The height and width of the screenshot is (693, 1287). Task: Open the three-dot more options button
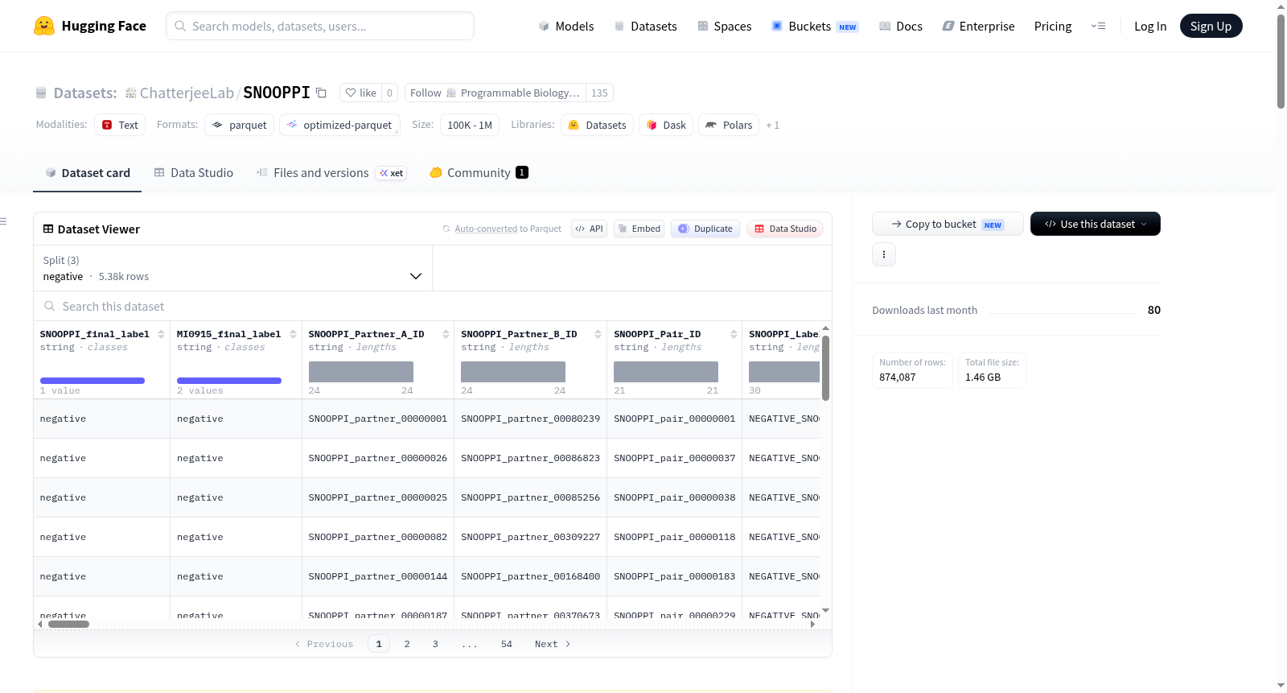coord(884,254)
